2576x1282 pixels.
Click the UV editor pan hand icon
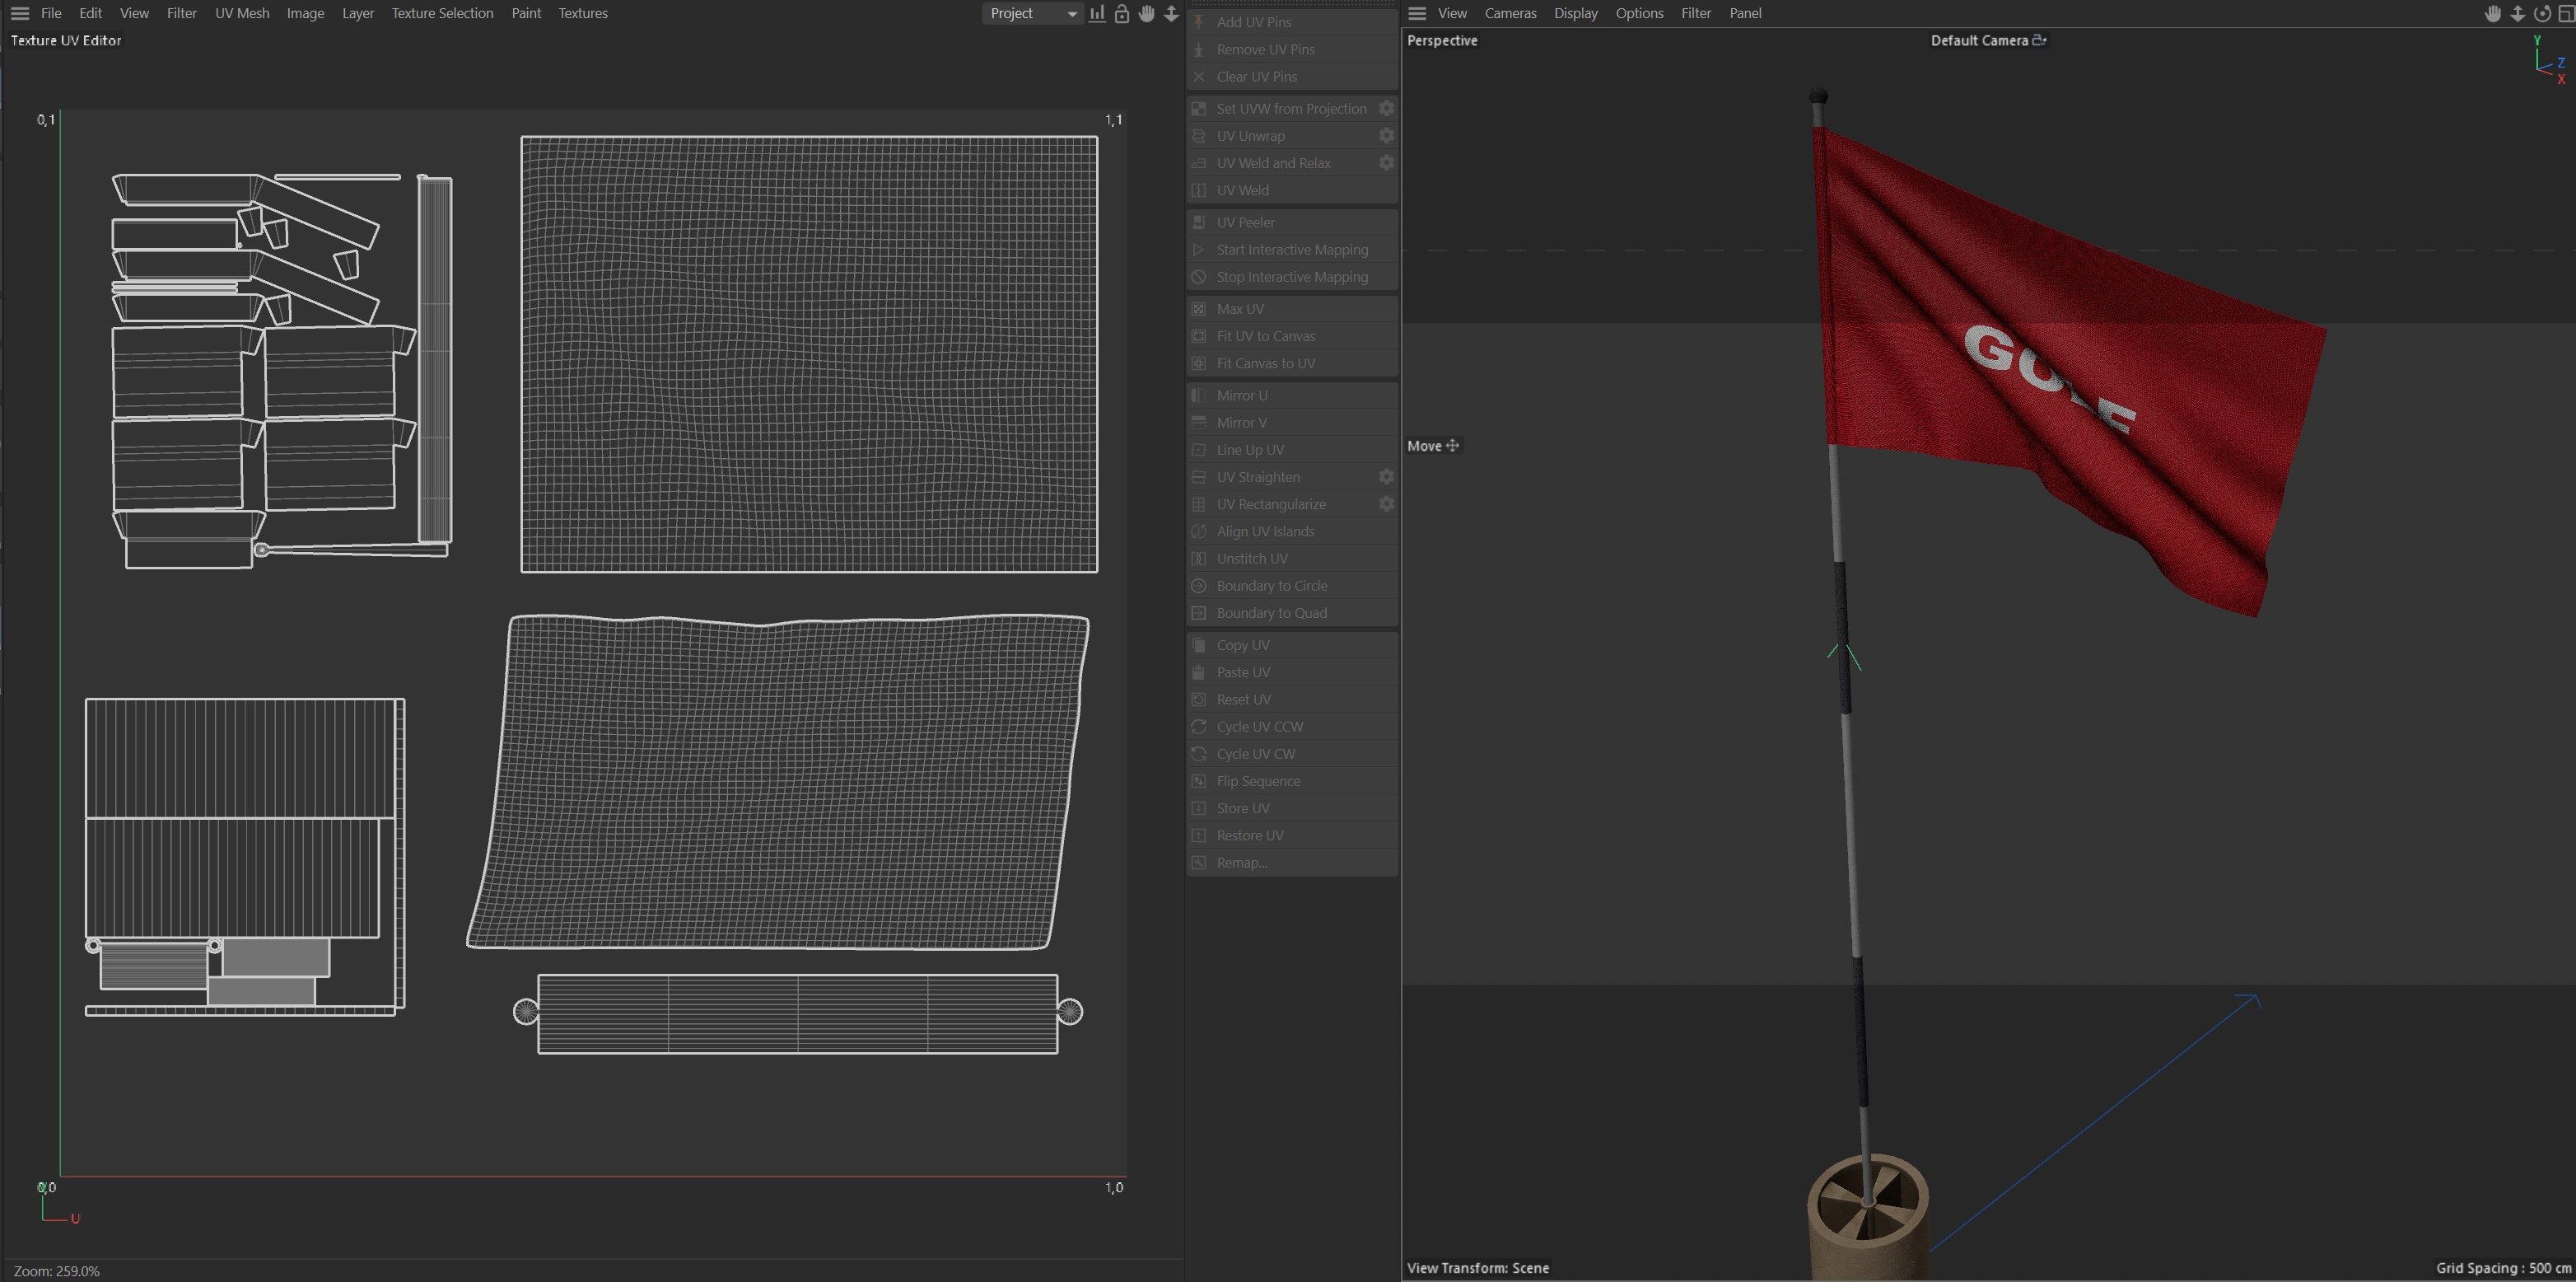click(1146, 14)
